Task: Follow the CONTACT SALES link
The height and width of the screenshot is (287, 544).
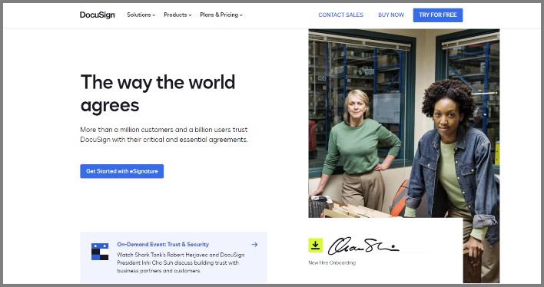Action: [x=340, y=15]
